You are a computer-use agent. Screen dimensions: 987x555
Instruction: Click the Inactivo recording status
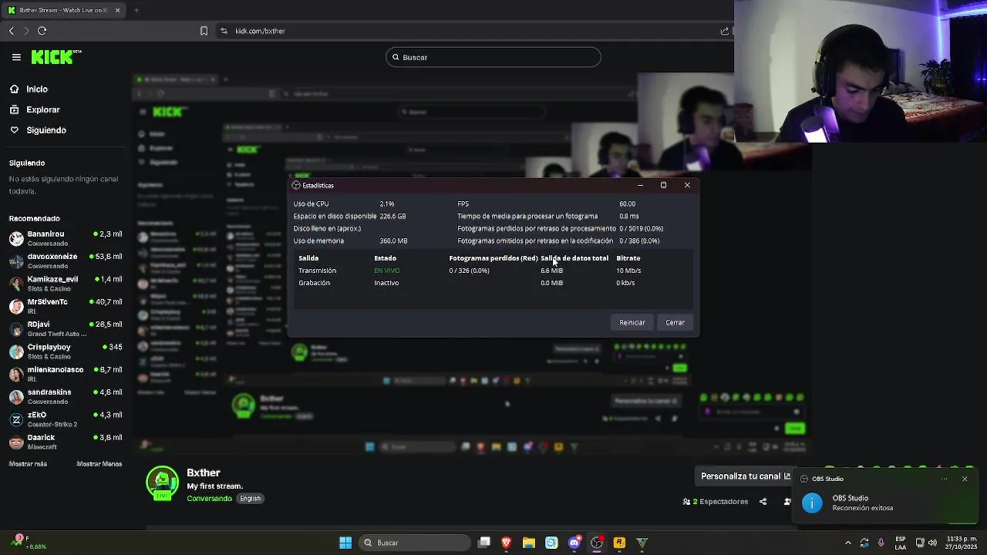click(386, 283)
